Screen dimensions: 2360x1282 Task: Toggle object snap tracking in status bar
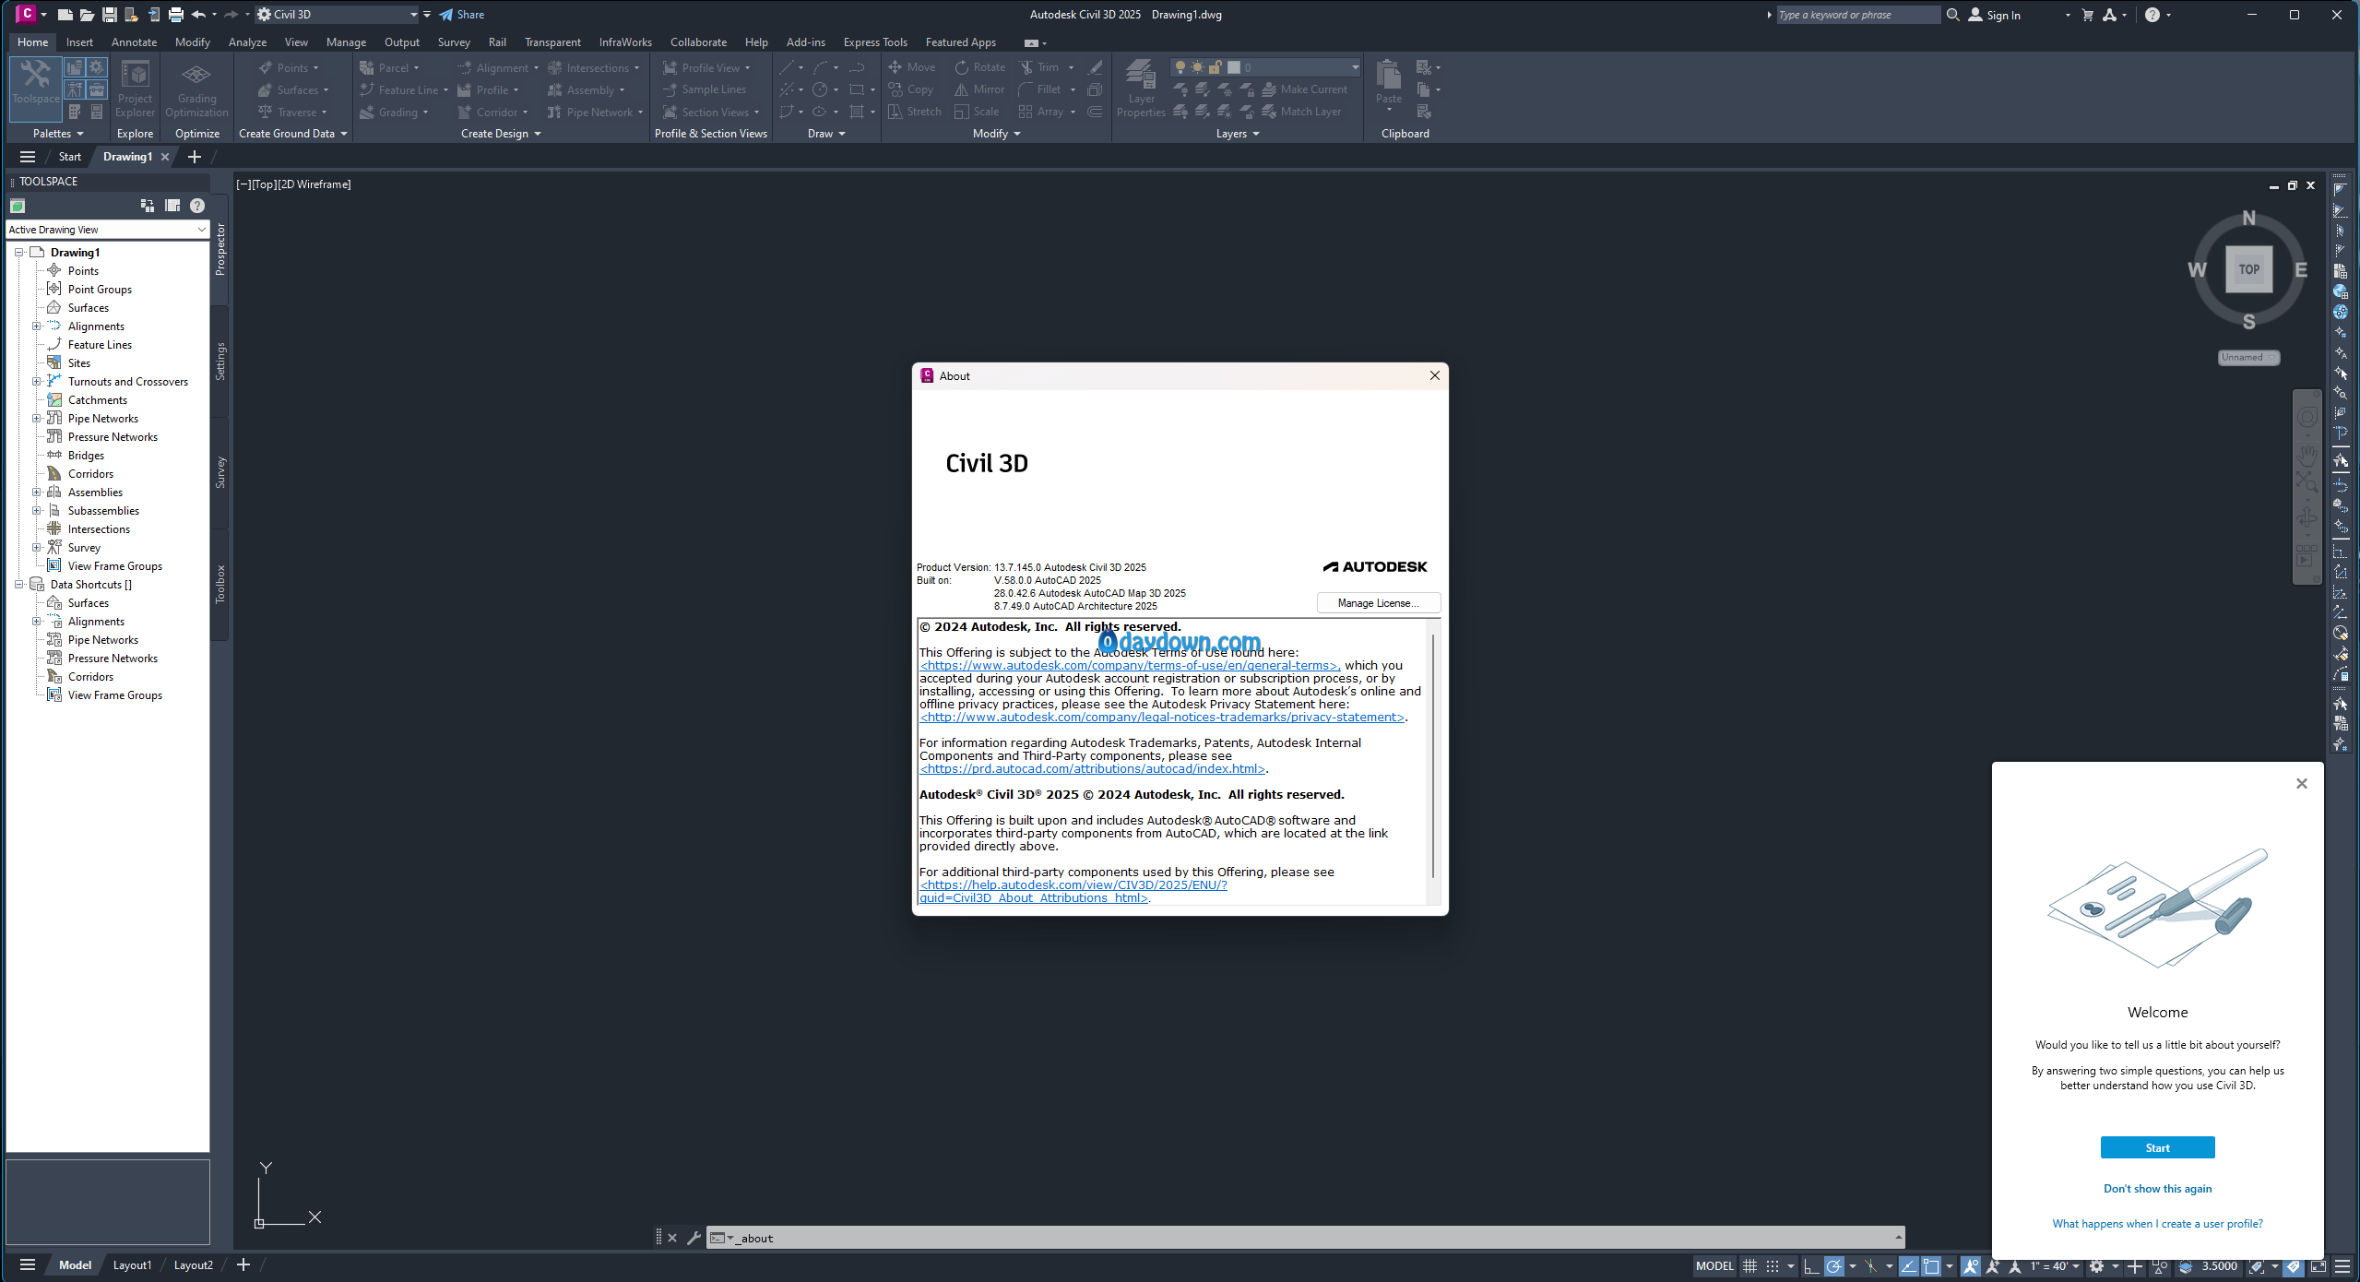coord(1908,1266)
